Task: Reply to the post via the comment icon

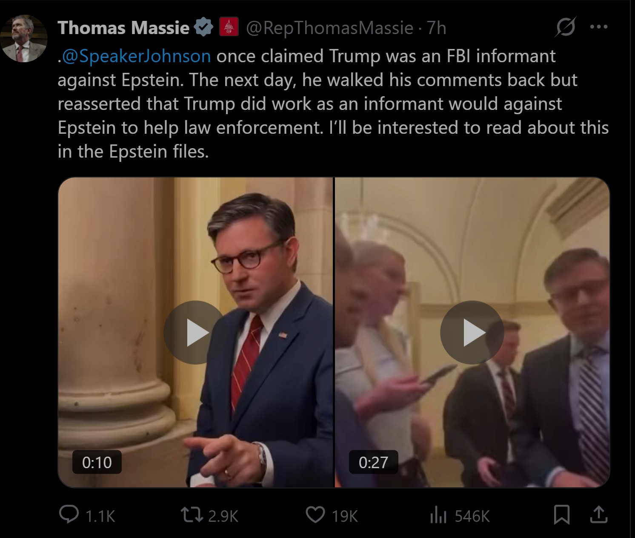Action: [x=69, y=515]
